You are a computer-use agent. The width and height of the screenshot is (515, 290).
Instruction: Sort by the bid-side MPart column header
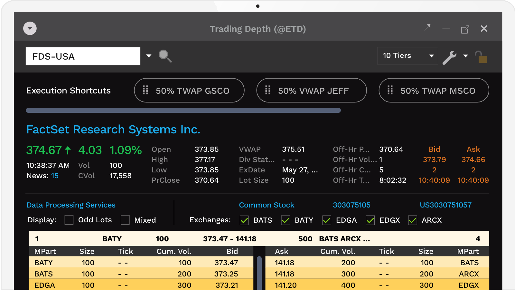tap(45, 251)
